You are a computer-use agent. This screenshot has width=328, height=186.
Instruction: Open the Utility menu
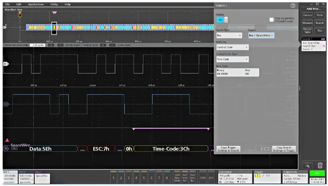click(54, 4)
